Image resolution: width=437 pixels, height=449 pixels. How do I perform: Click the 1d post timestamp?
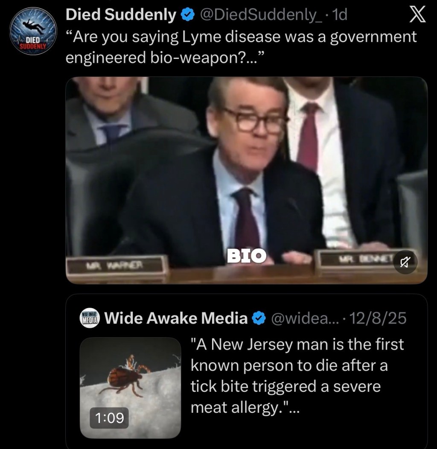339,15
